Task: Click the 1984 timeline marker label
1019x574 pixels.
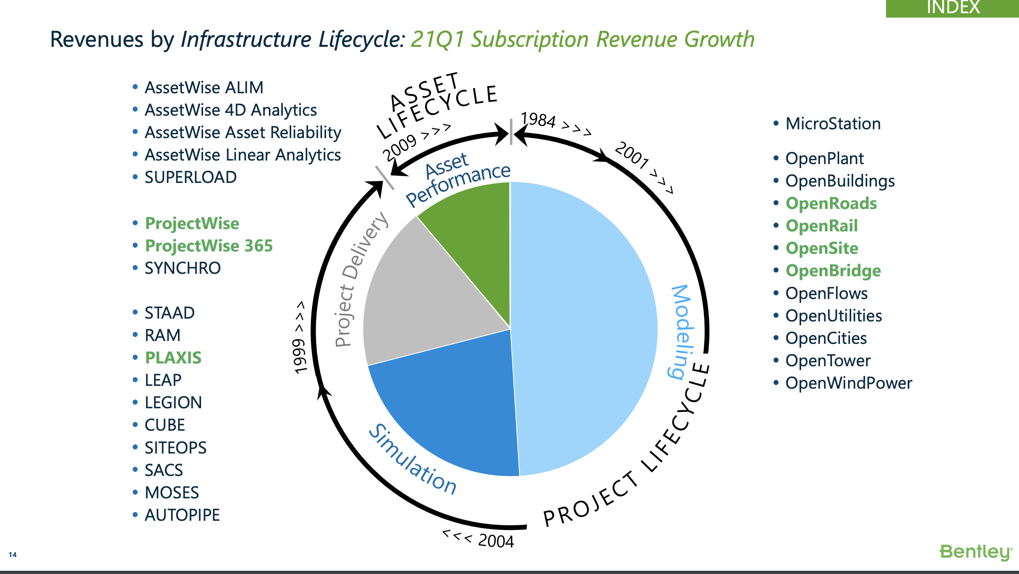Action: (538, 120)
